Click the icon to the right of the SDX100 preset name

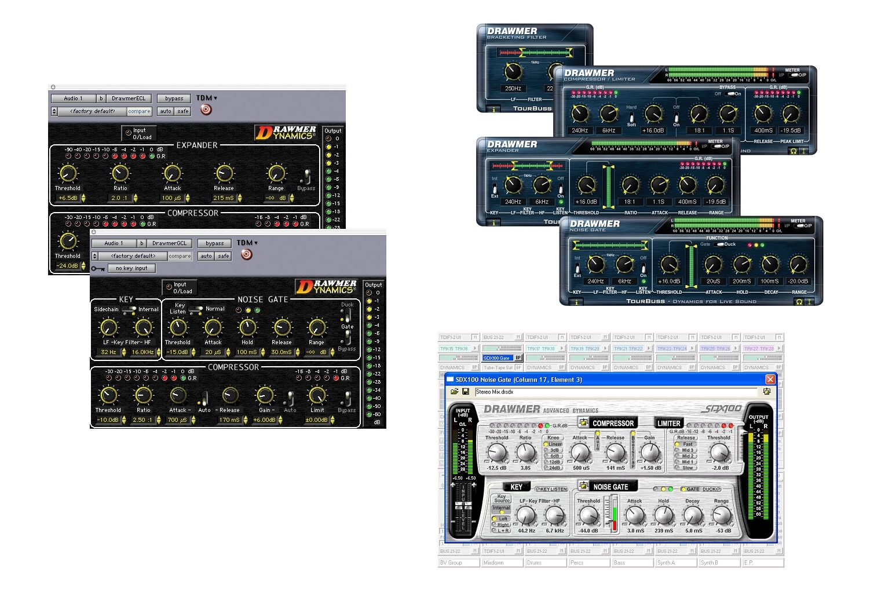tap(767, 392)
